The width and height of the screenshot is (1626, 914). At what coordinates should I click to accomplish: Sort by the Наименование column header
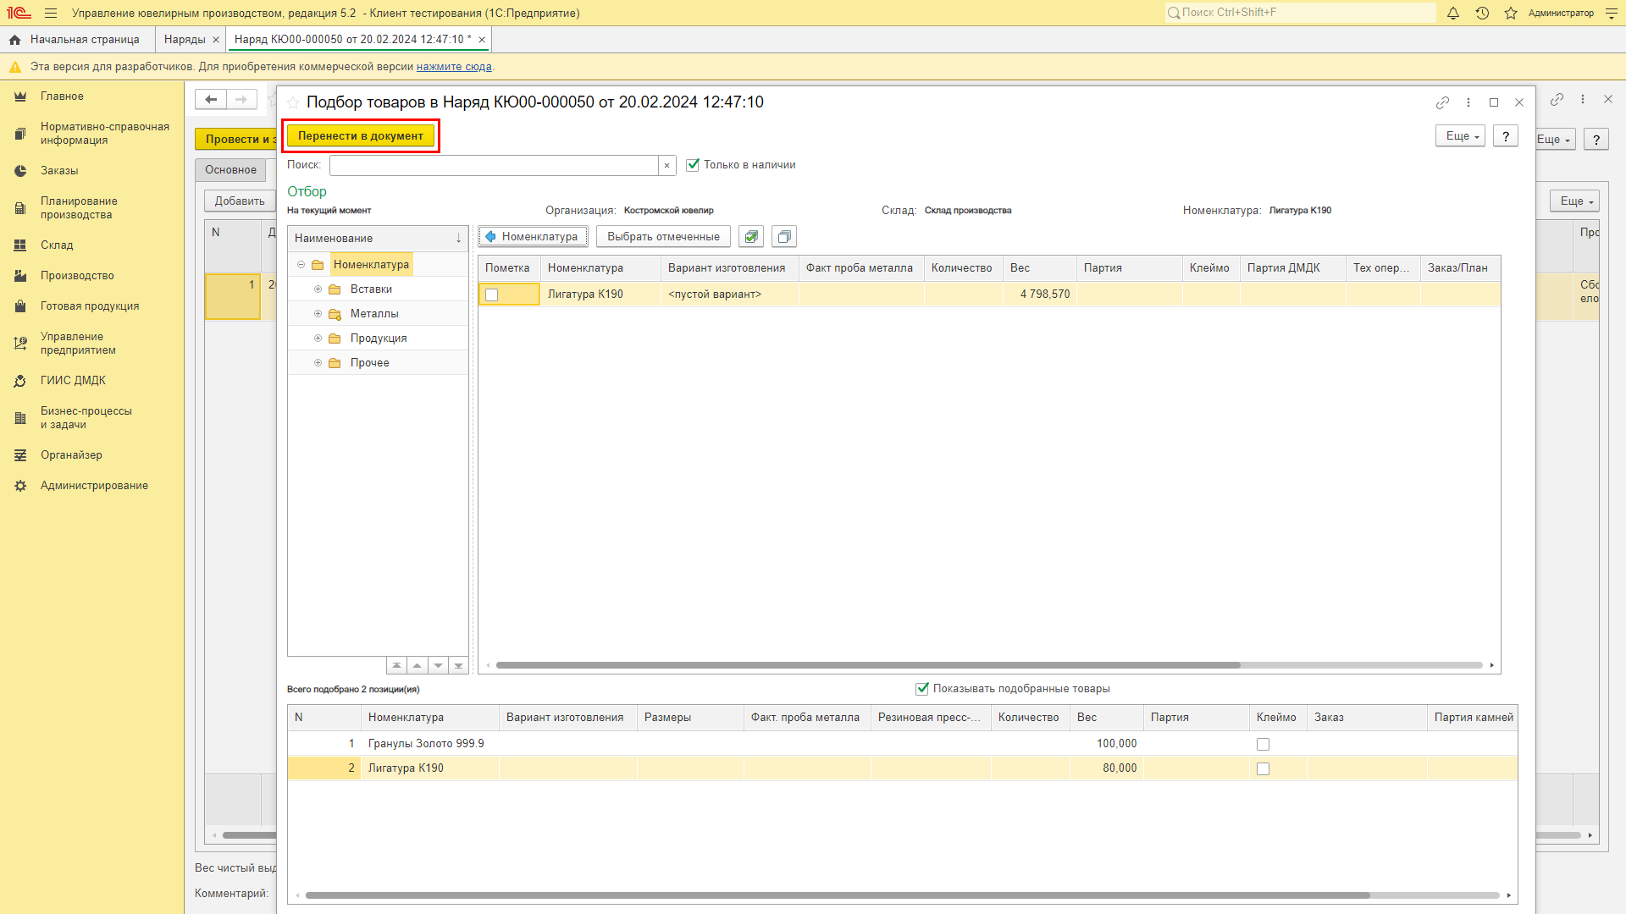pos(378,239)
